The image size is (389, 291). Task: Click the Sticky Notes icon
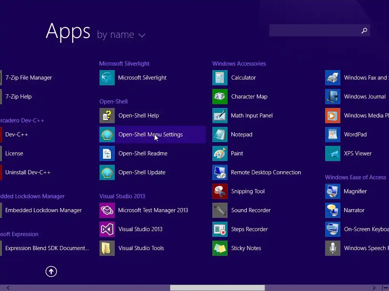220,248
